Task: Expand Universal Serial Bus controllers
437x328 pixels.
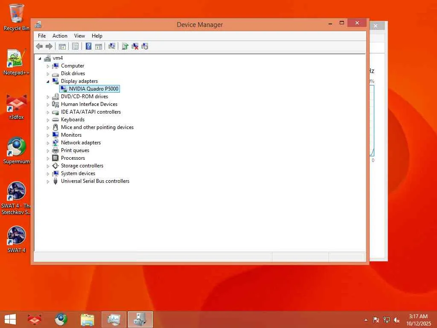Action: [x=48, y=182]
